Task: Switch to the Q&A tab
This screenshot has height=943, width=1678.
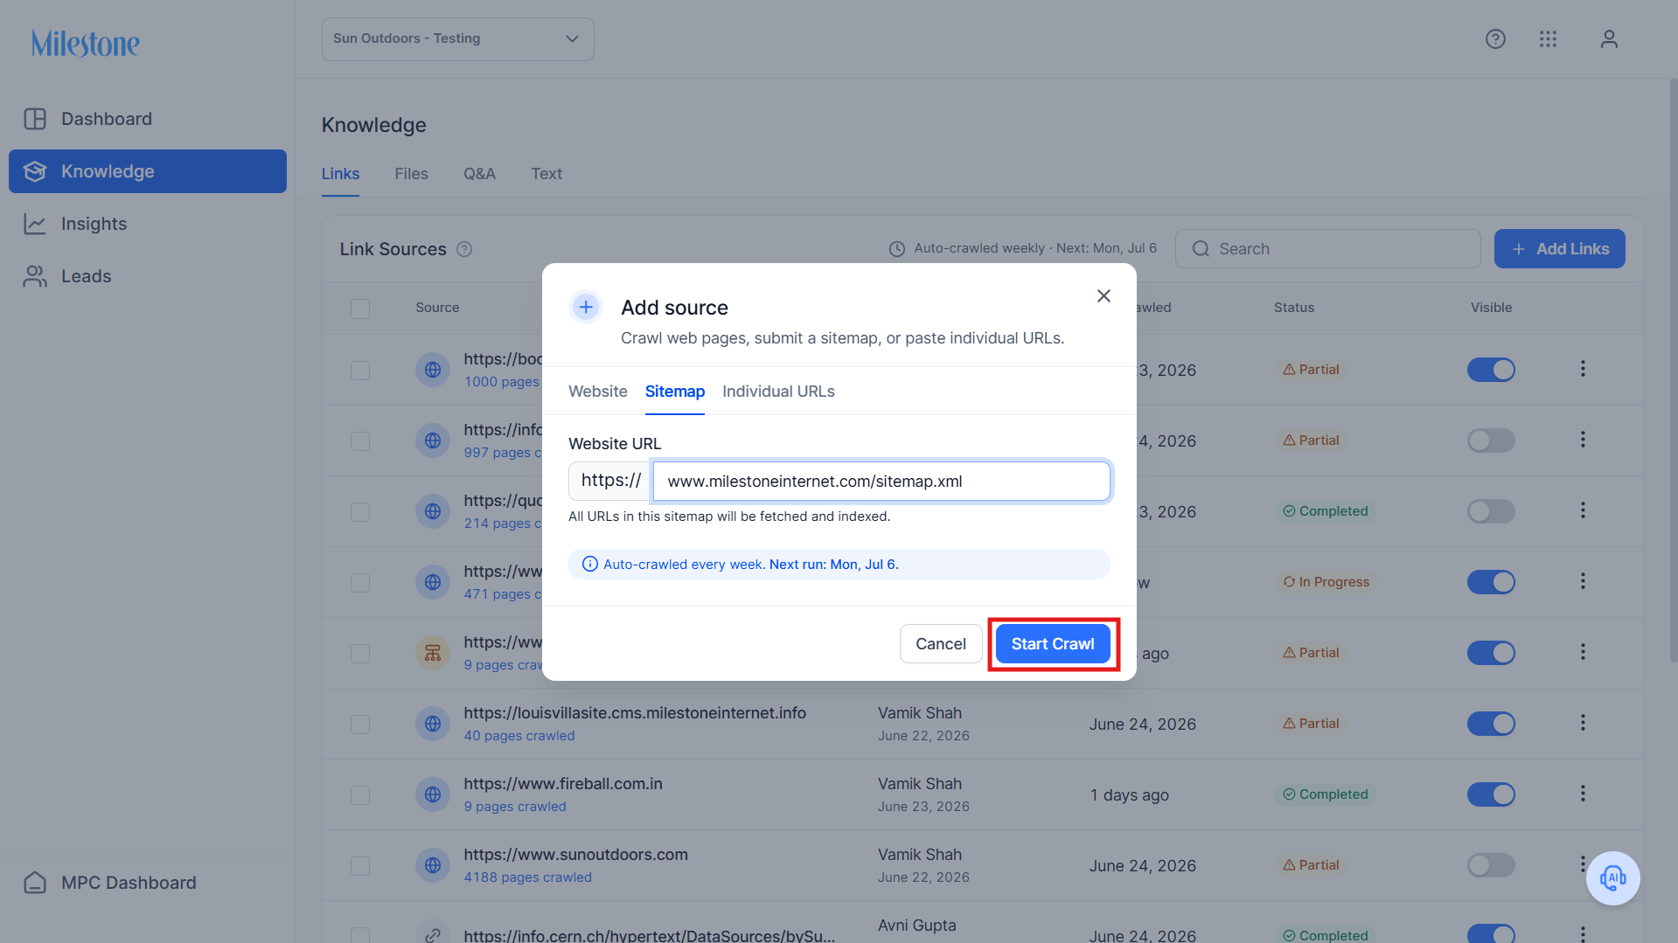Action: point(479,174)
